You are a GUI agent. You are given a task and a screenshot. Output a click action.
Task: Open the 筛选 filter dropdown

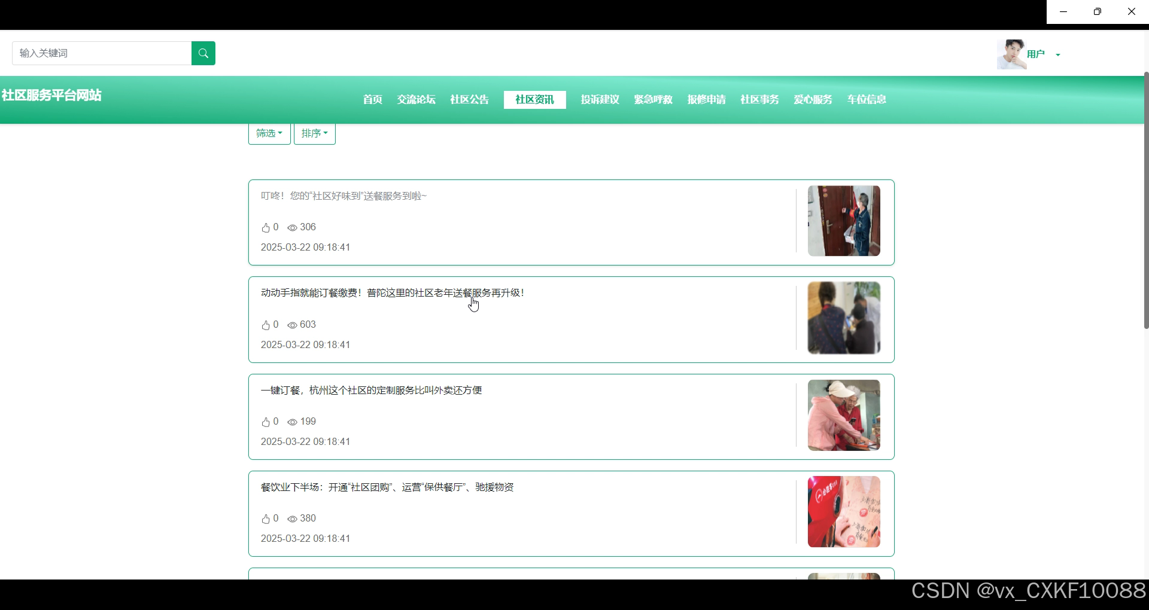(x=269, y=133)
